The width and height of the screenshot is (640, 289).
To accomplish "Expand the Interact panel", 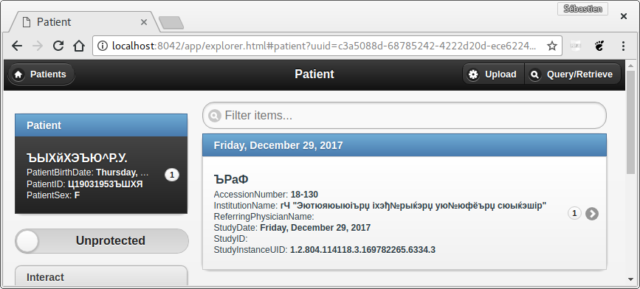I will (101, 277).
